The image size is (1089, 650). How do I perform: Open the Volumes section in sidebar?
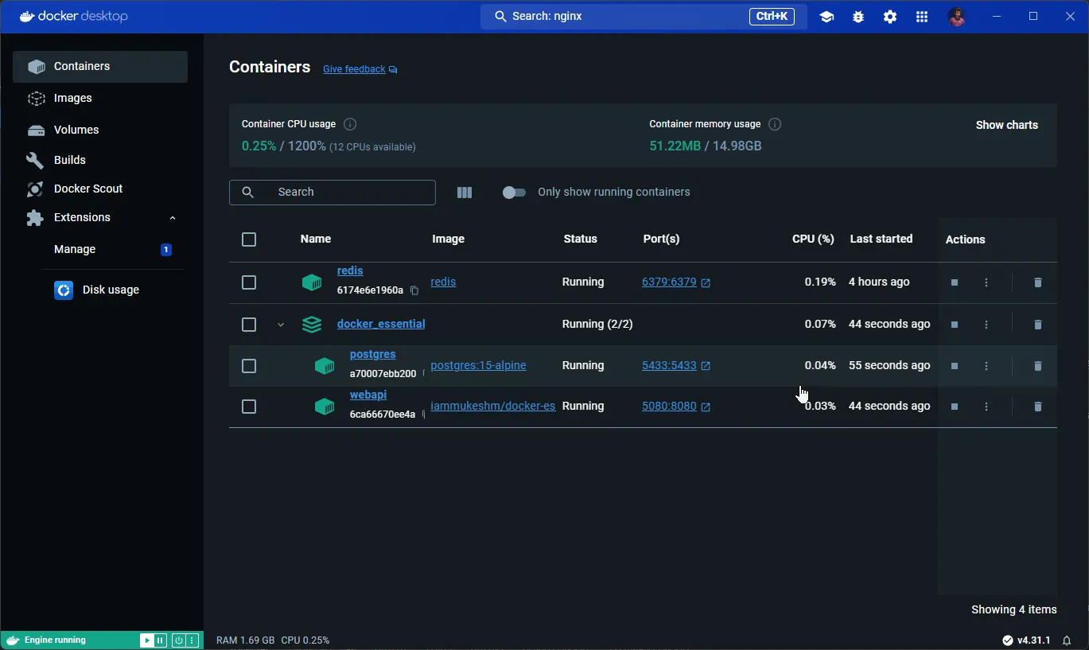[76, 130]
